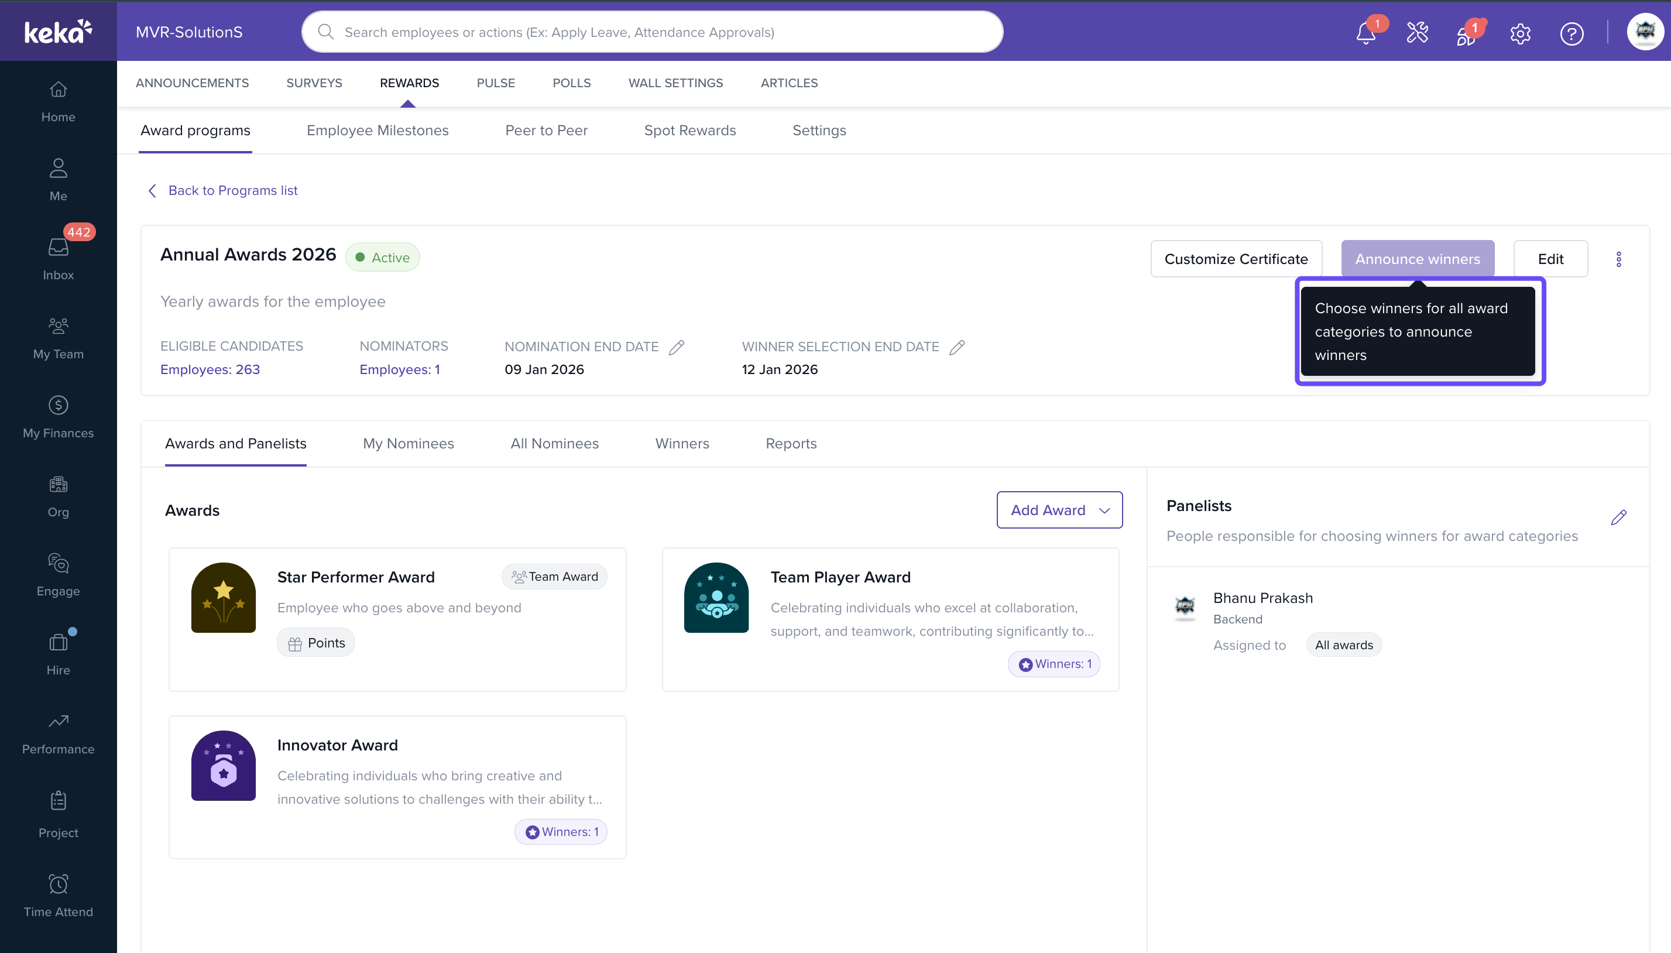This screenshot has width=1671, height=953.
Task: Open My Finances in the sidebar
Action: 58,416
